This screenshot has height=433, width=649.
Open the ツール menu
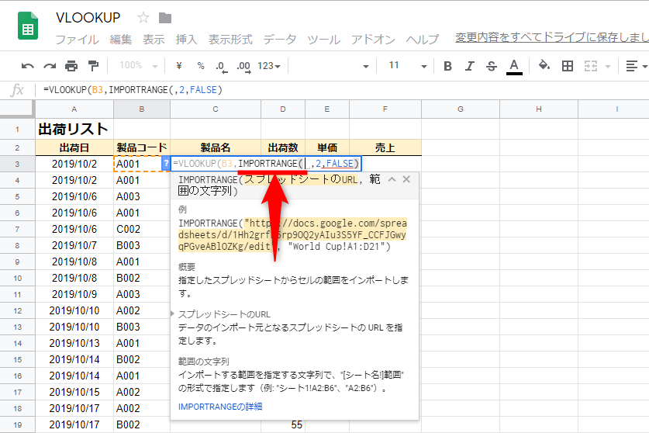tap(323, 40)
